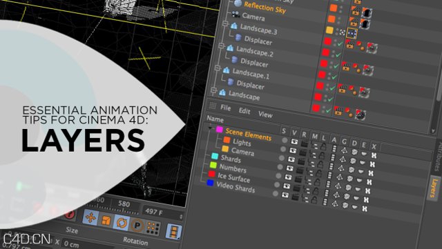Select the texture tag on Landscape.3
The width and height of the screenshot is (442, 249).
372,48
